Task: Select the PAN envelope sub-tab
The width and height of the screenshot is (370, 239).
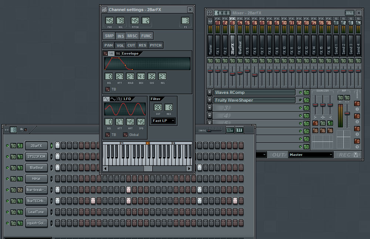Action: [108, 45]
